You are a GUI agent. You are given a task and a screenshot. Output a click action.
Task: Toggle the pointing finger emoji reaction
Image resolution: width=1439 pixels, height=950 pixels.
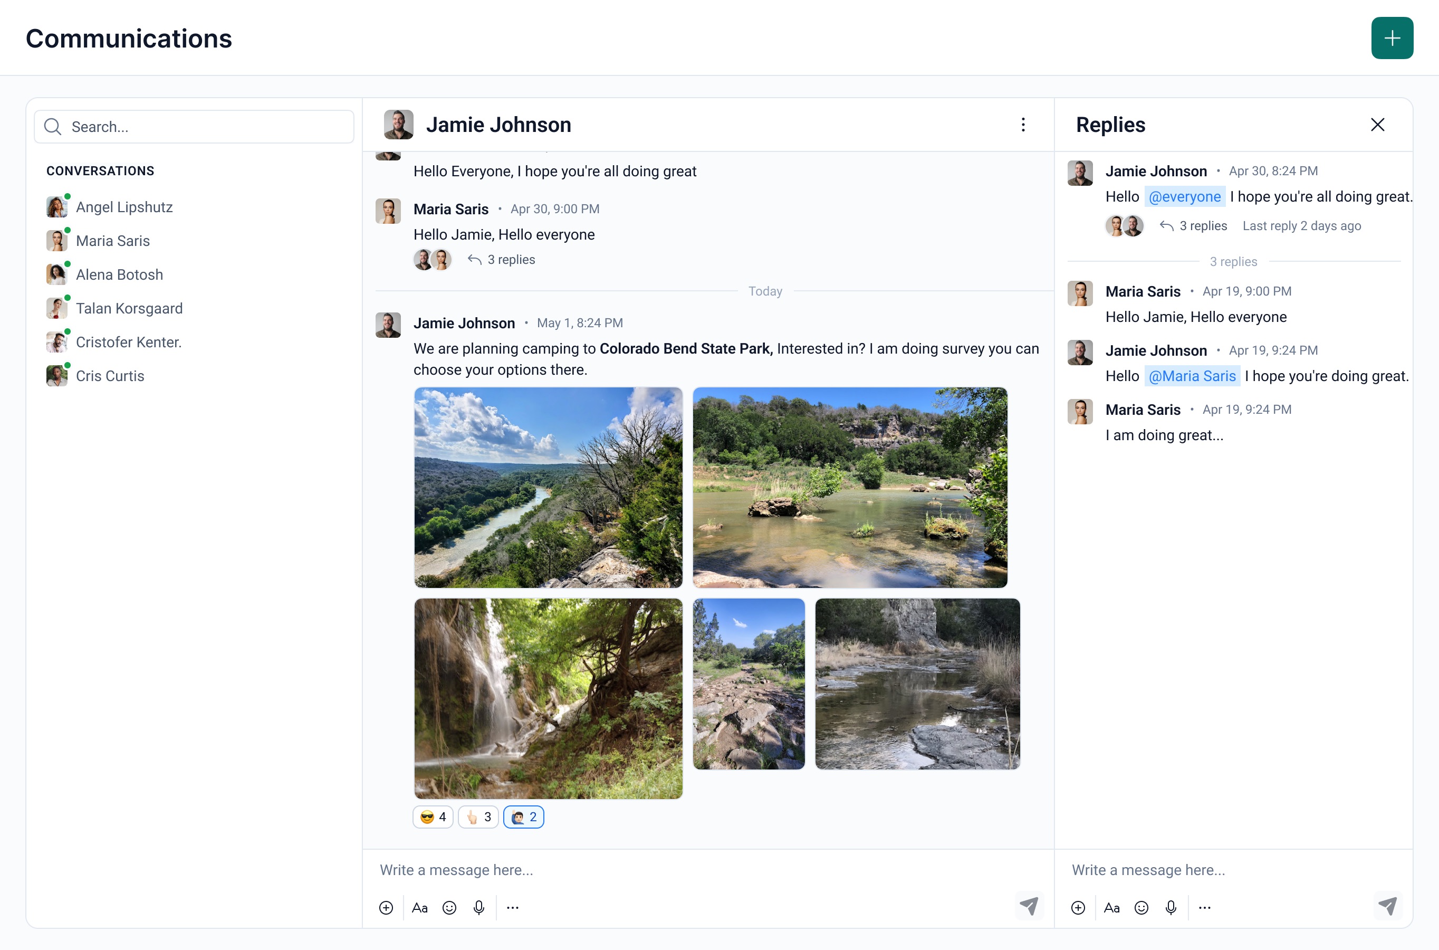[478, 816]
